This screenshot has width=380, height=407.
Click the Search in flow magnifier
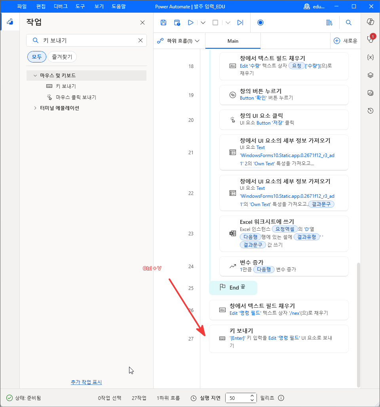[349, 23]
